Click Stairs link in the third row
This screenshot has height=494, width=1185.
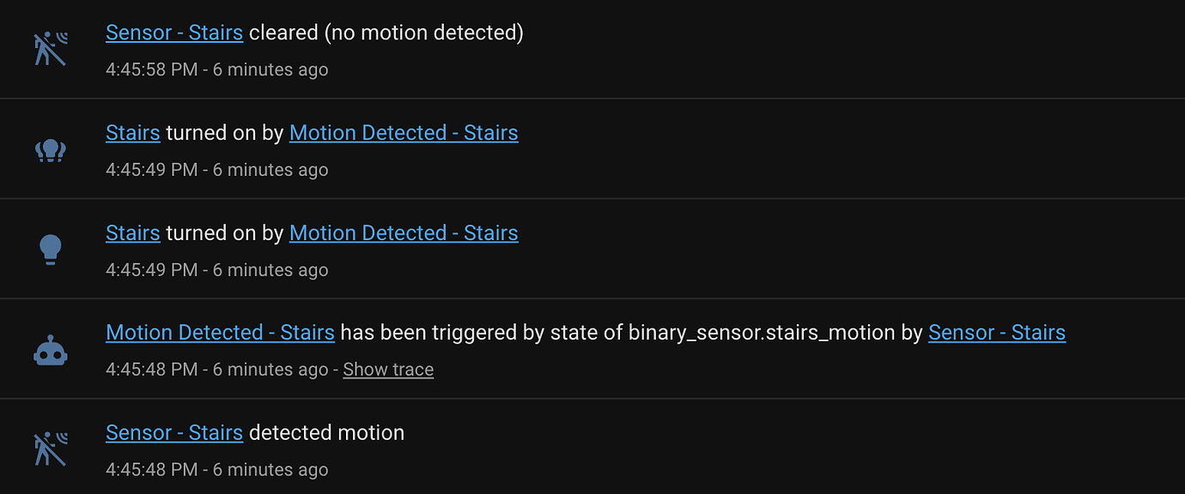click(x=132, y=232)
